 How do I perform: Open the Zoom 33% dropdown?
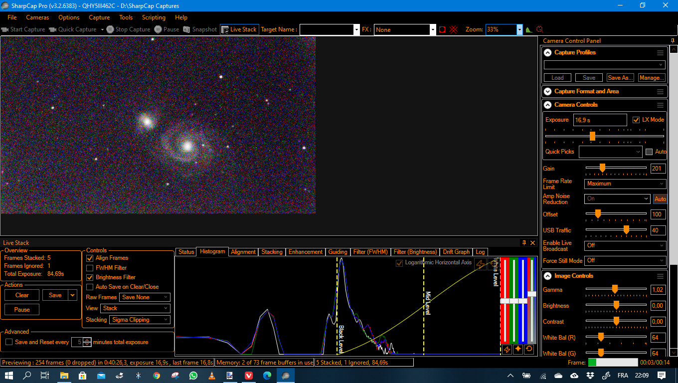[x=519, y=29]
